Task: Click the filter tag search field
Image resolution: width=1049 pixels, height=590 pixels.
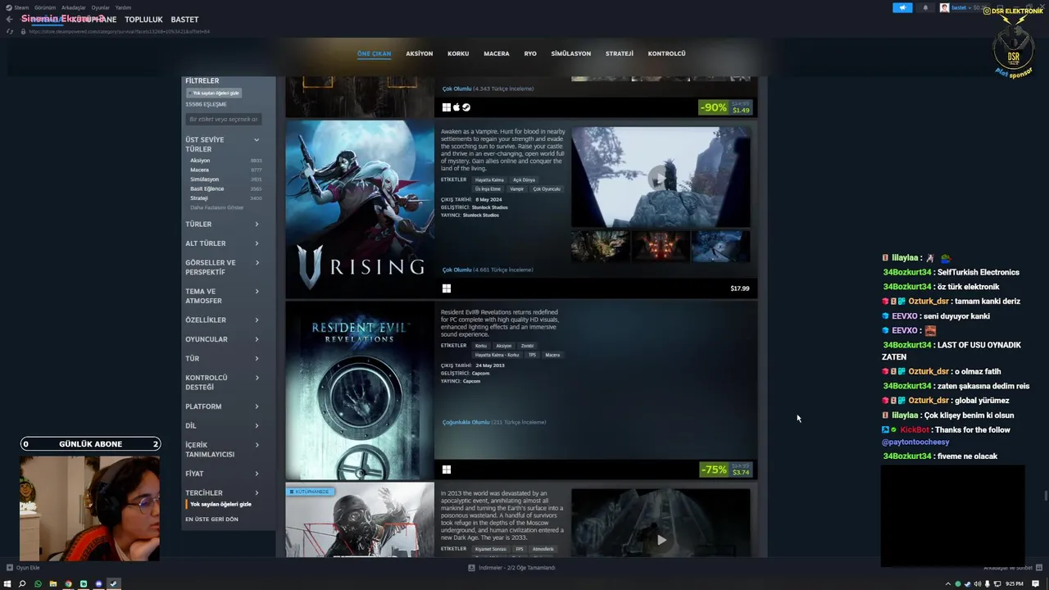Action: click(224, 120)
